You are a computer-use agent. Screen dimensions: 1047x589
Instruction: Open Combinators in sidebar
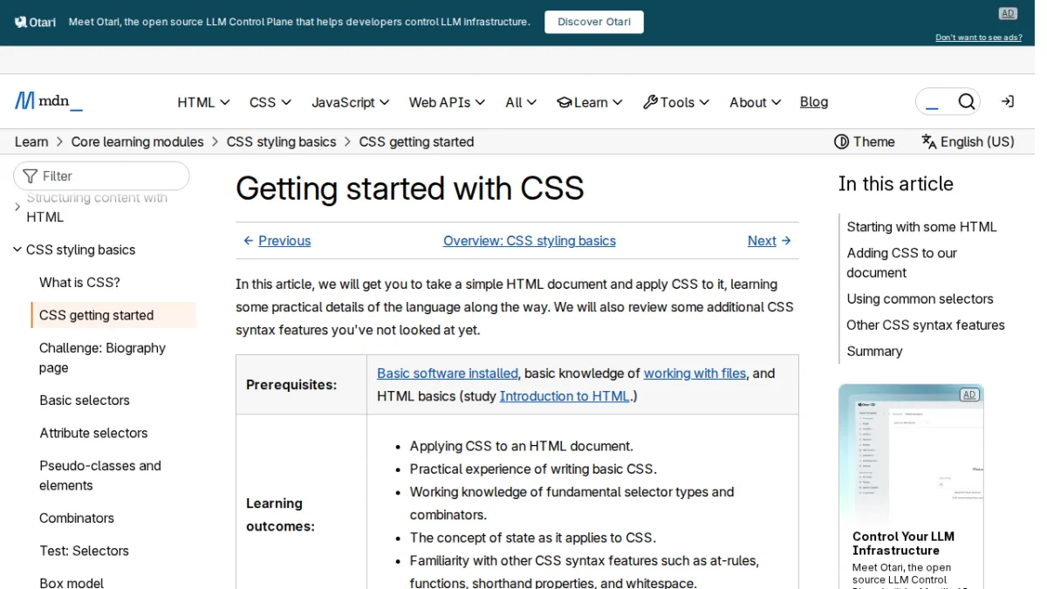pyautogui.click(x=77, y=518)
